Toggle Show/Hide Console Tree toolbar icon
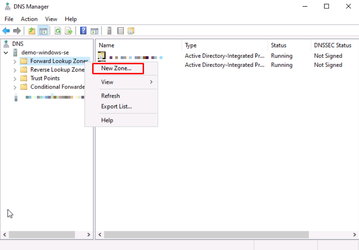359x250 pixels. click(x=43, y=31)
